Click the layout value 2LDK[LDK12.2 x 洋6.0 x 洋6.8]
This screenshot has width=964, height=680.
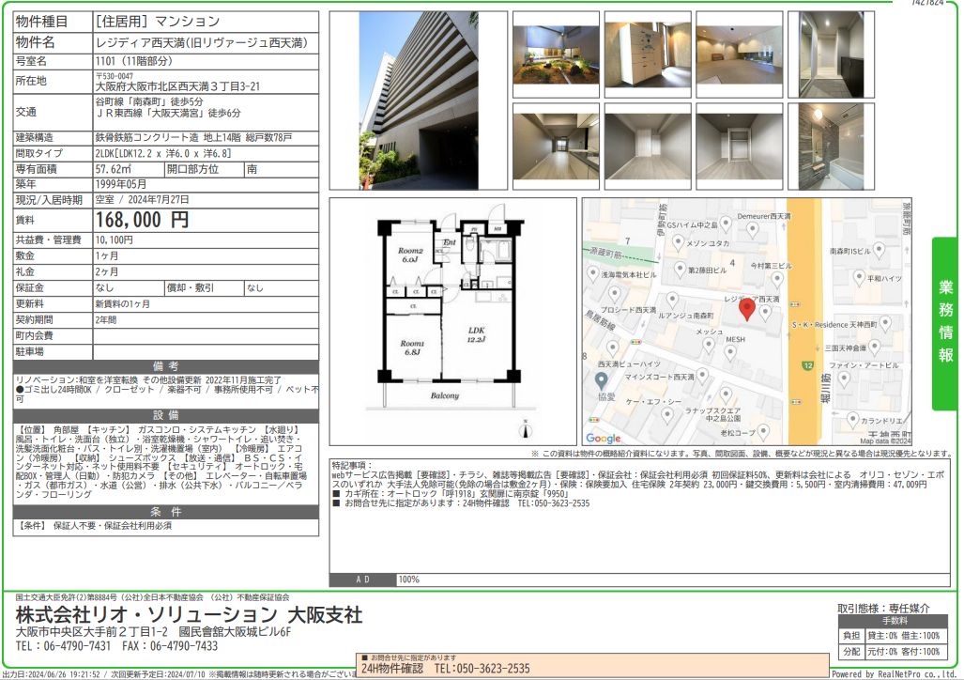point(163,153)
